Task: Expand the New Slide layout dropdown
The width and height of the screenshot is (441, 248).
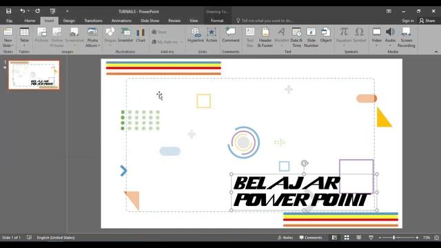Action: pos(8,45)
